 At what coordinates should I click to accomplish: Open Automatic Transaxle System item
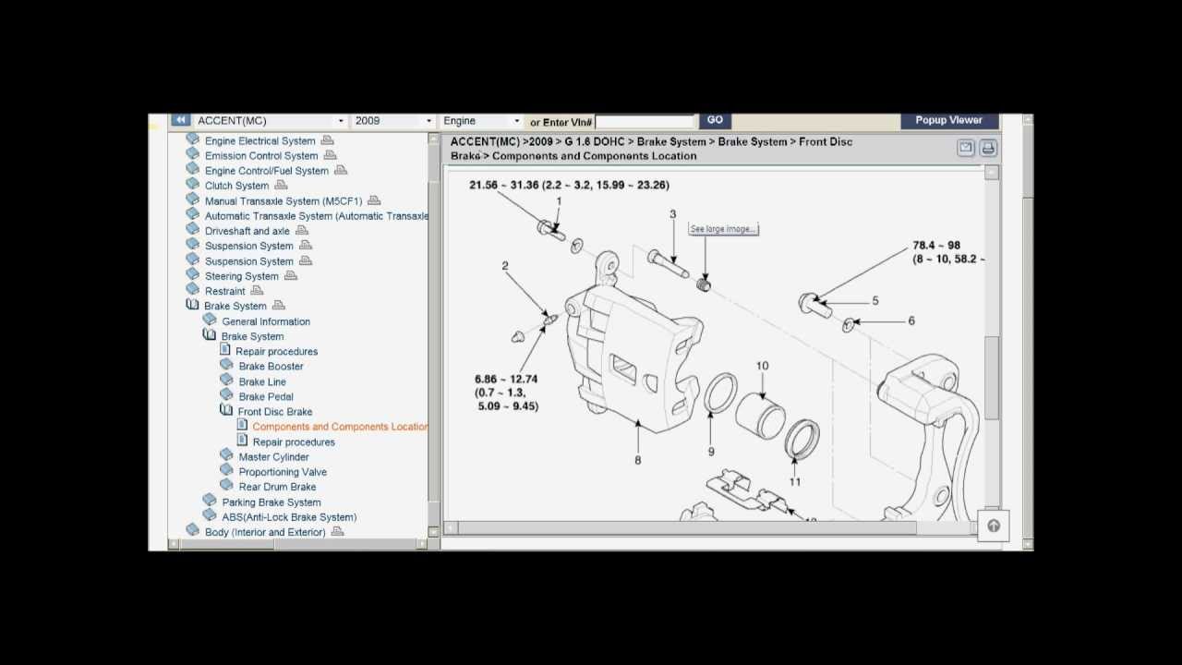pos(317,216)
